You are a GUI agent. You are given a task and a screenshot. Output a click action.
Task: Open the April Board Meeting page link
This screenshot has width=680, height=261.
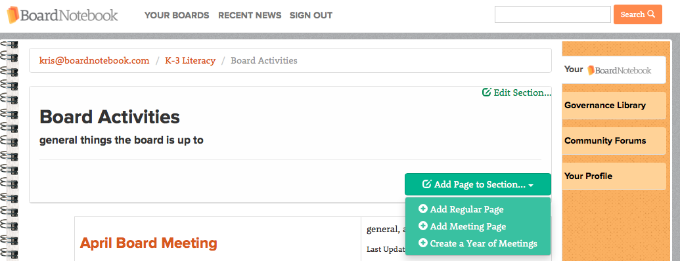tap(148, 243)
